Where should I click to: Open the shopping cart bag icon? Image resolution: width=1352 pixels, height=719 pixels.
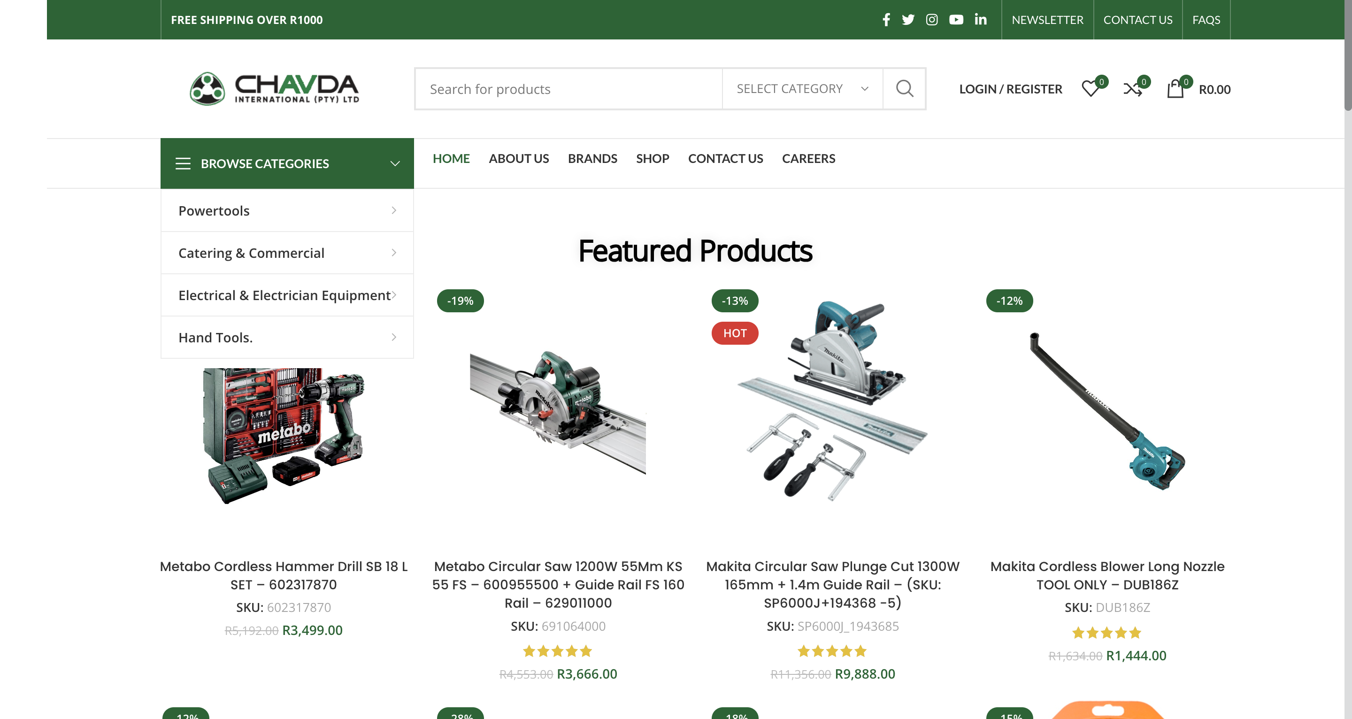pyautogui.click(x=1175, y=89)
